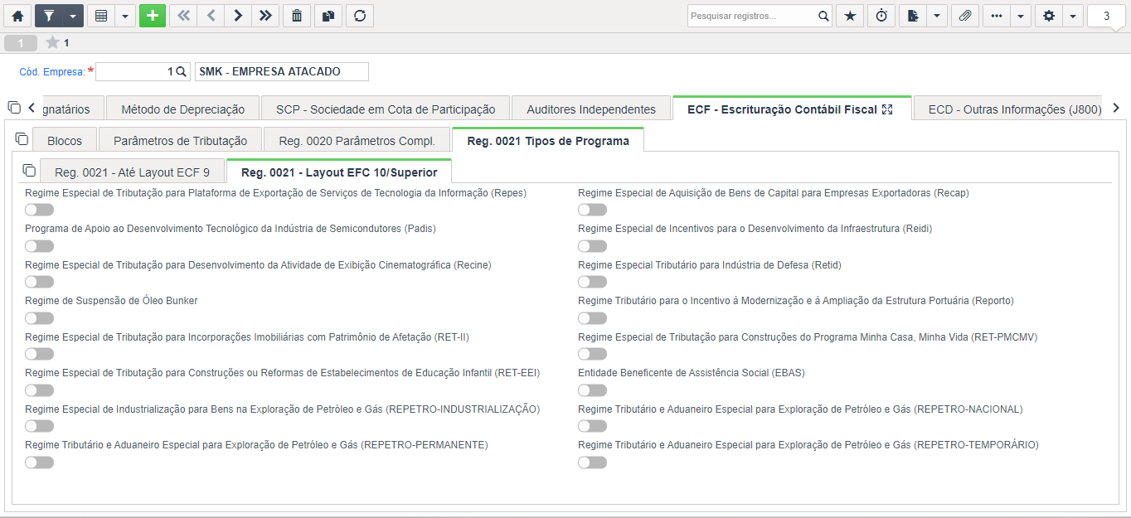Mark the record as favorite with the star icon
Screen dimensions: 1131x518
point(850,16)
